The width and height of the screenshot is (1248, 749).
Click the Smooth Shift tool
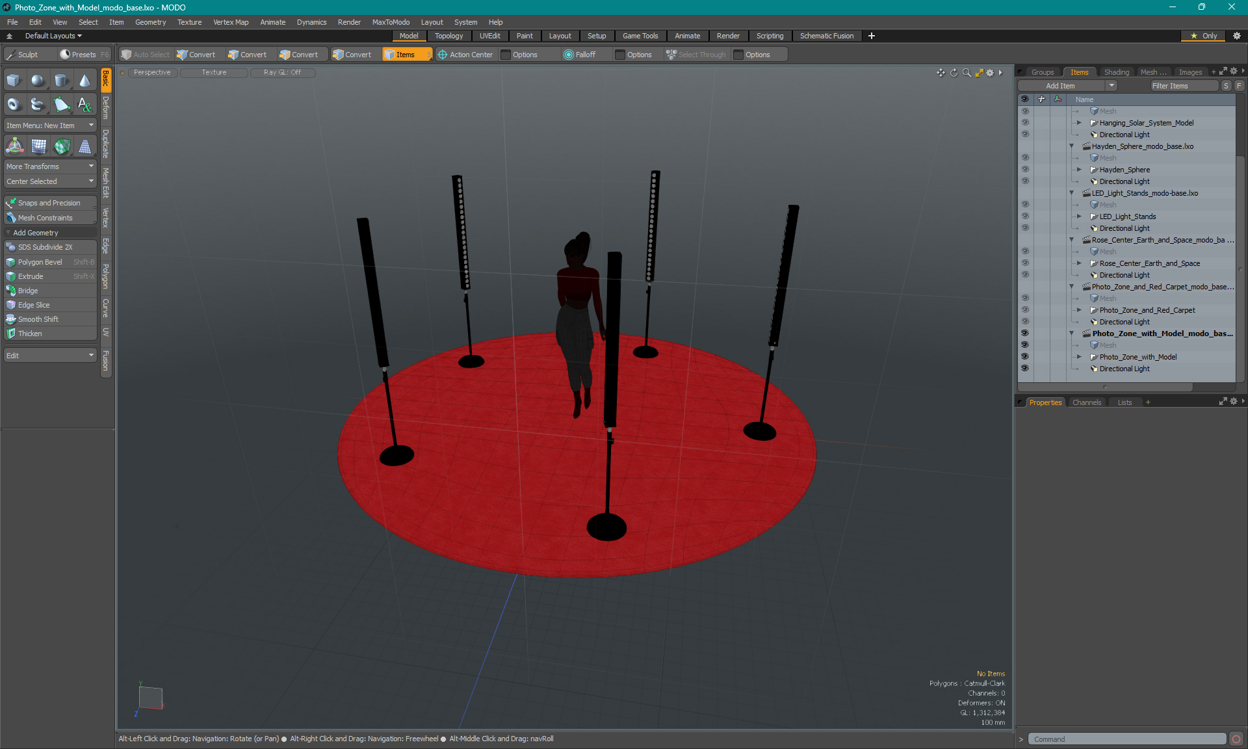click(50, 319)
